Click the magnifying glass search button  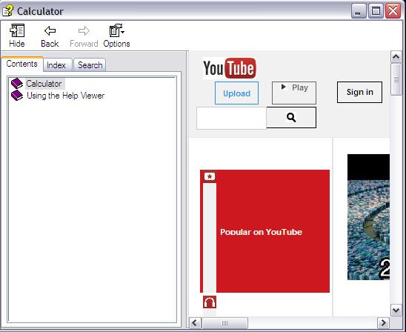(291, 117)
